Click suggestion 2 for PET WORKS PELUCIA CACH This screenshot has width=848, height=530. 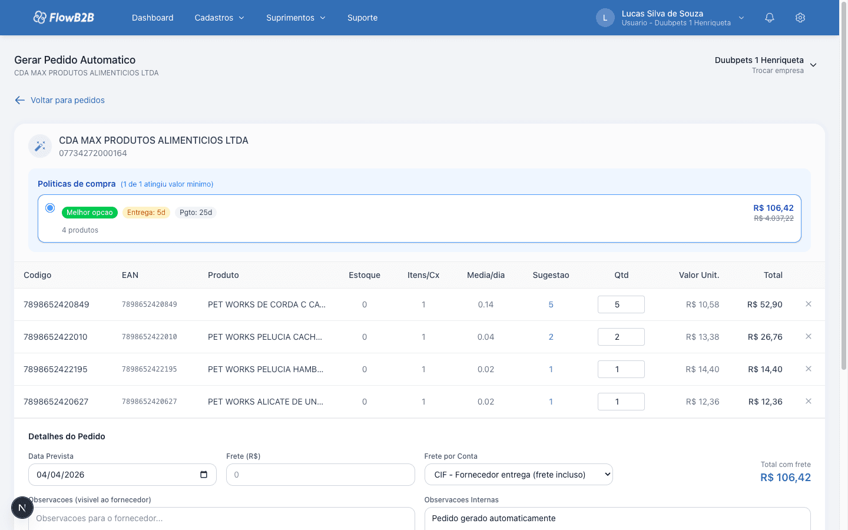coord(551,337)
